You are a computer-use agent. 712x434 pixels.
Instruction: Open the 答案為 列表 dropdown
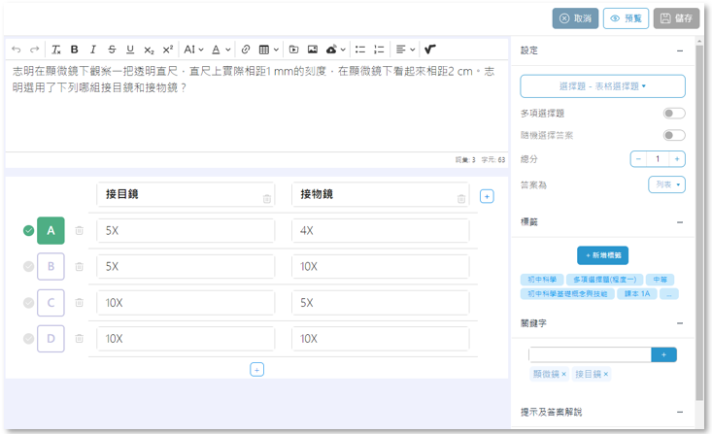click(x=666, y=184)
